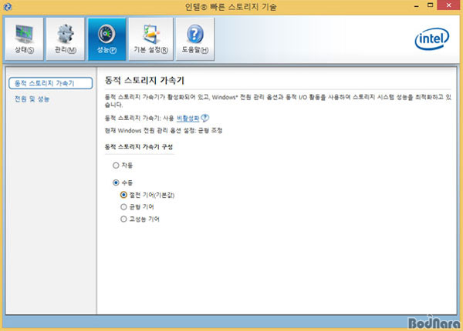Open the 상태(S) status tab
Image resolution: width=463 pixels, height=331 pixels.
pos(24,38)
